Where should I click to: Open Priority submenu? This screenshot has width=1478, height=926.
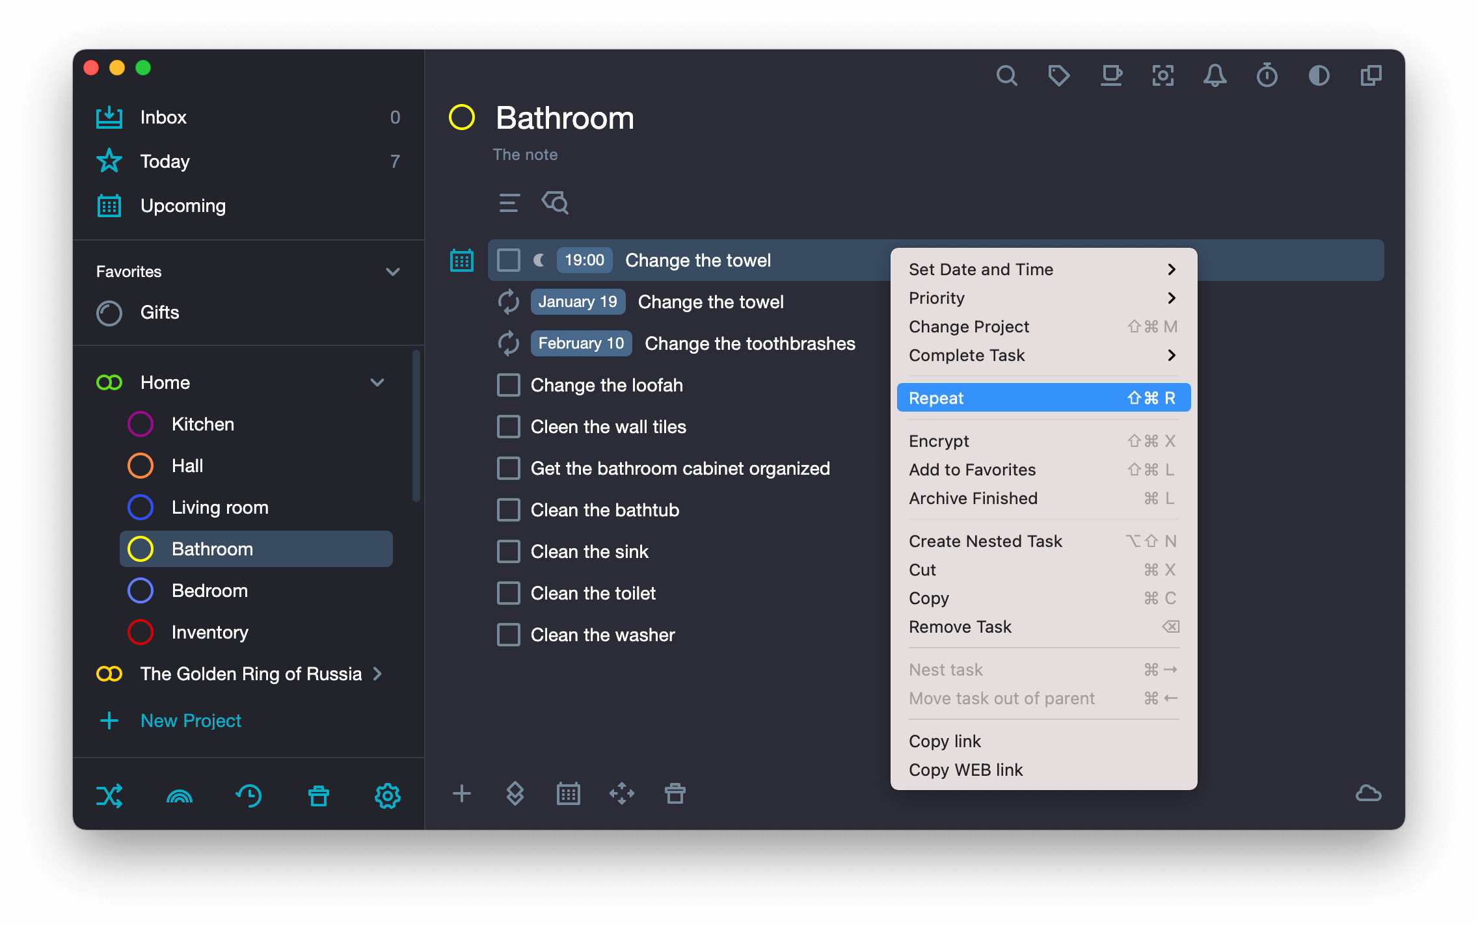pyautogui.click(x=1043, y=298)
